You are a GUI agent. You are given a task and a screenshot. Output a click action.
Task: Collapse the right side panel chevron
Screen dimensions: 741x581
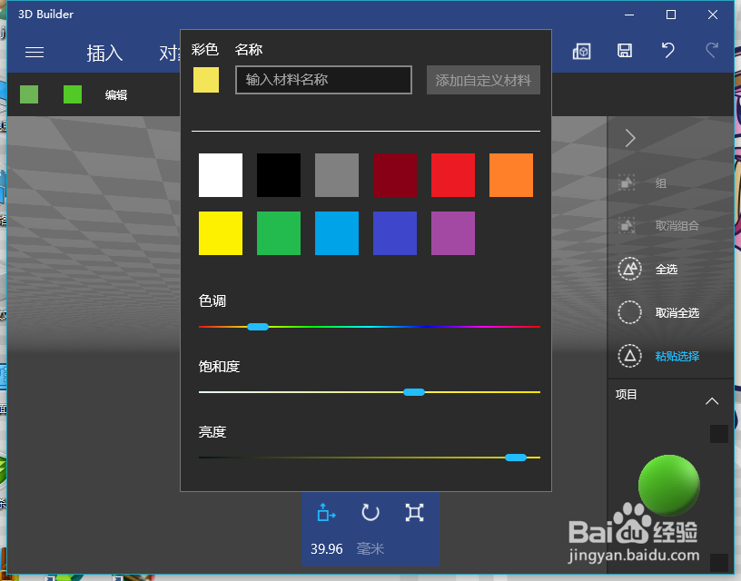pyautogui.click(x=630, y=138)
